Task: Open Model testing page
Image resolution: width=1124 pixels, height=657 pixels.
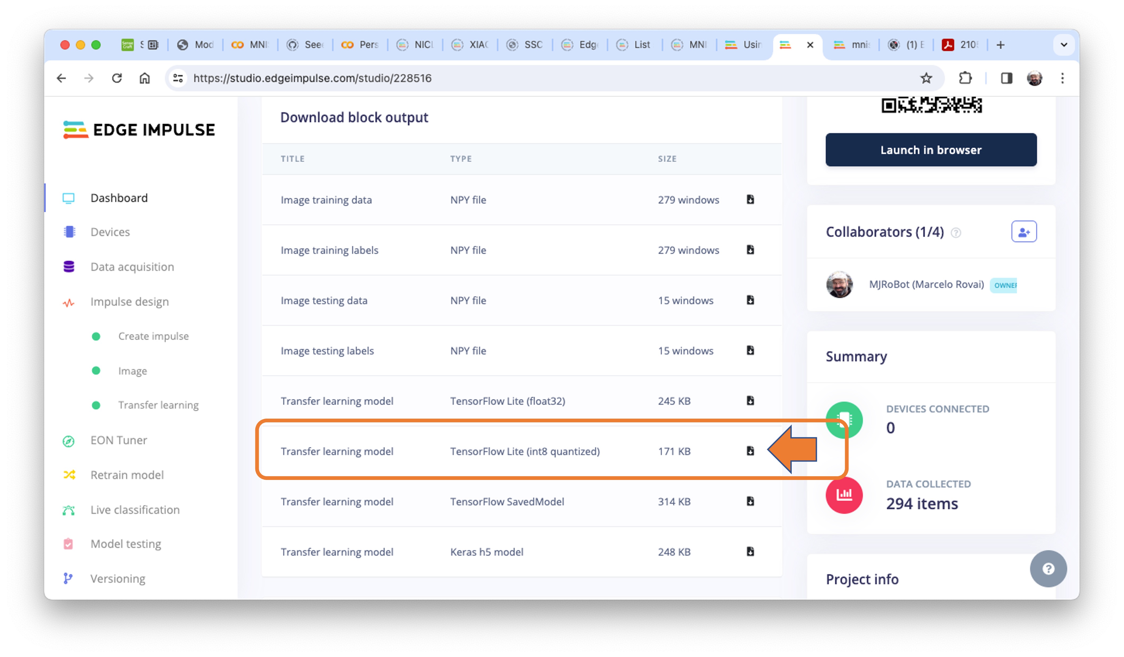Action: click(x=126, y=544)
